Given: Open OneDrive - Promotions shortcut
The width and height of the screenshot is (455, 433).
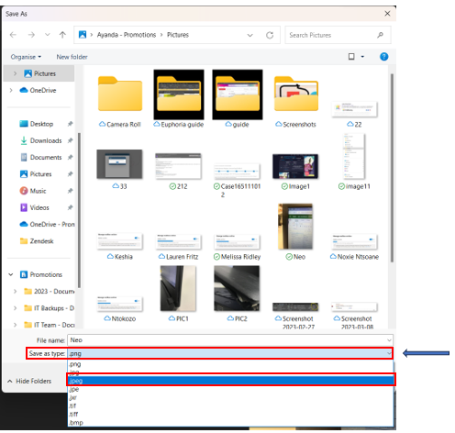Looking at the screenshot, I should pos(47,224).
